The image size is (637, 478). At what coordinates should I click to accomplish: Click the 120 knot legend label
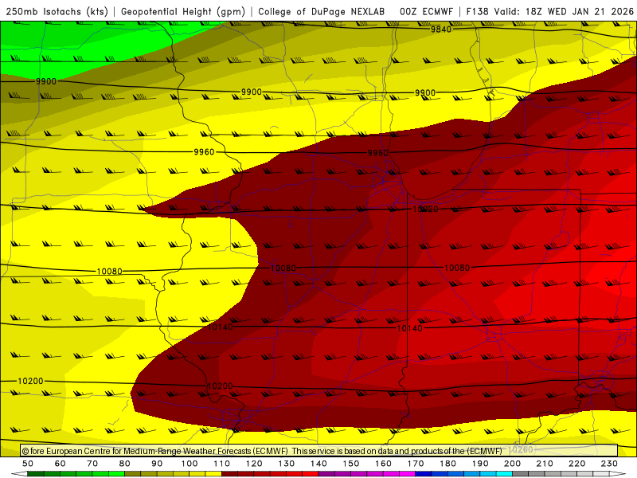(x=254, y=464)
